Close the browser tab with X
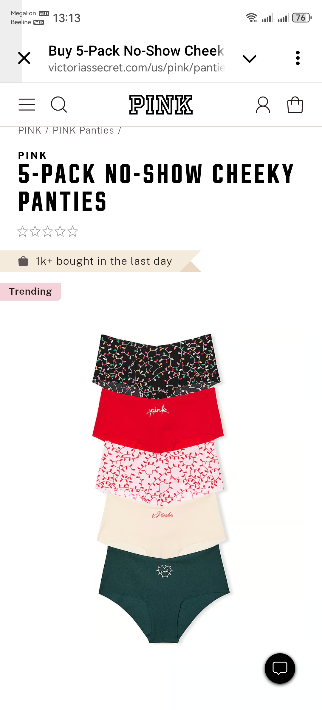This screenshot has height=710, width=322. (x=24, y=58)
